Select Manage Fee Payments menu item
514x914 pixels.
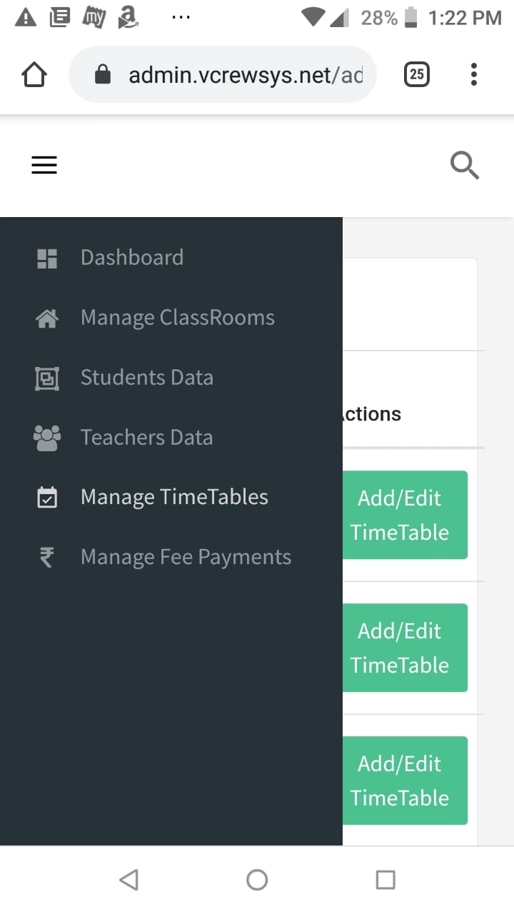click(x=186, y=558)
